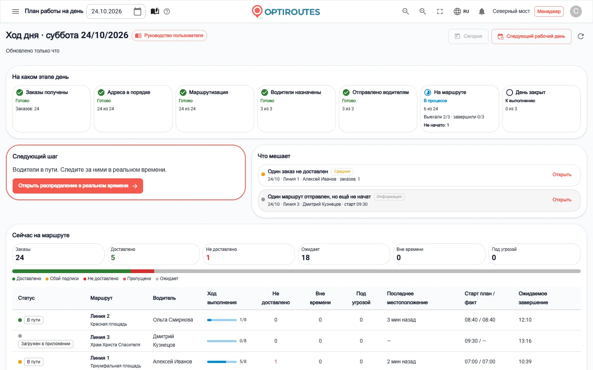Screen dimensions: 593x370
Task: Open the Отправлено водителям stage card
Action: [x=378, y=109]
